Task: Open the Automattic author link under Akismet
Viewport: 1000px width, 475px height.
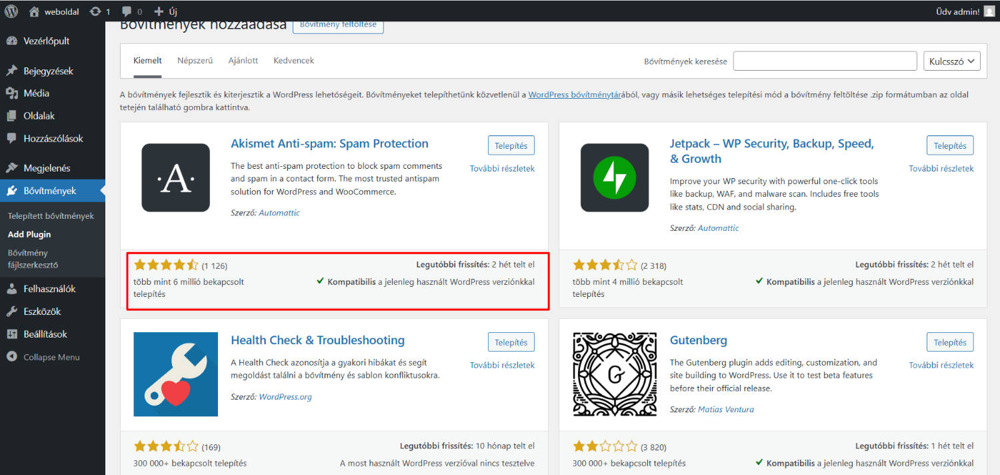Action: point(279,213)
